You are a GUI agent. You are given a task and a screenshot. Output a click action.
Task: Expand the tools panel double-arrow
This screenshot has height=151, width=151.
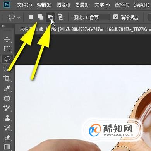pos(3,26)
